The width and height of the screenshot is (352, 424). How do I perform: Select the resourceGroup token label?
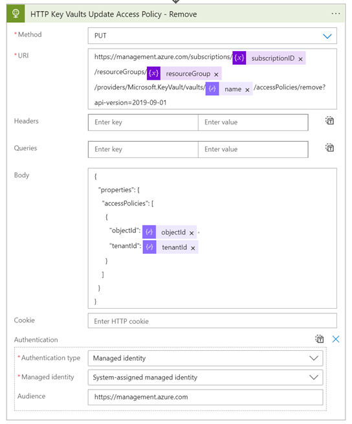[x=188, y=74]
